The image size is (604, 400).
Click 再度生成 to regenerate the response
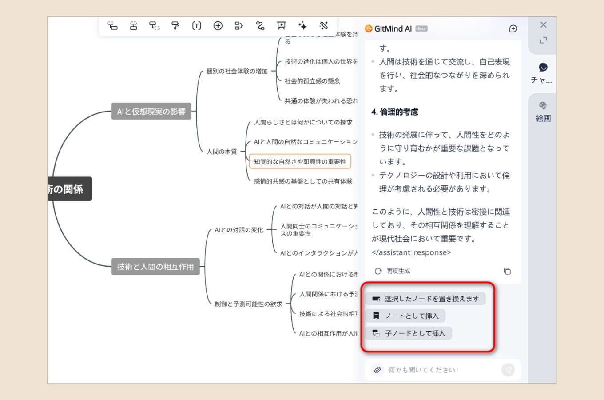point(393,271)
